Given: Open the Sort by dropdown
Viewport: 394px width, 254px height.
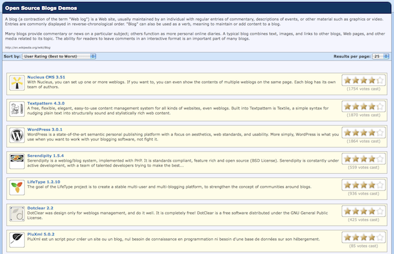Looking at the screenshot, I should (x=59, y=56).
